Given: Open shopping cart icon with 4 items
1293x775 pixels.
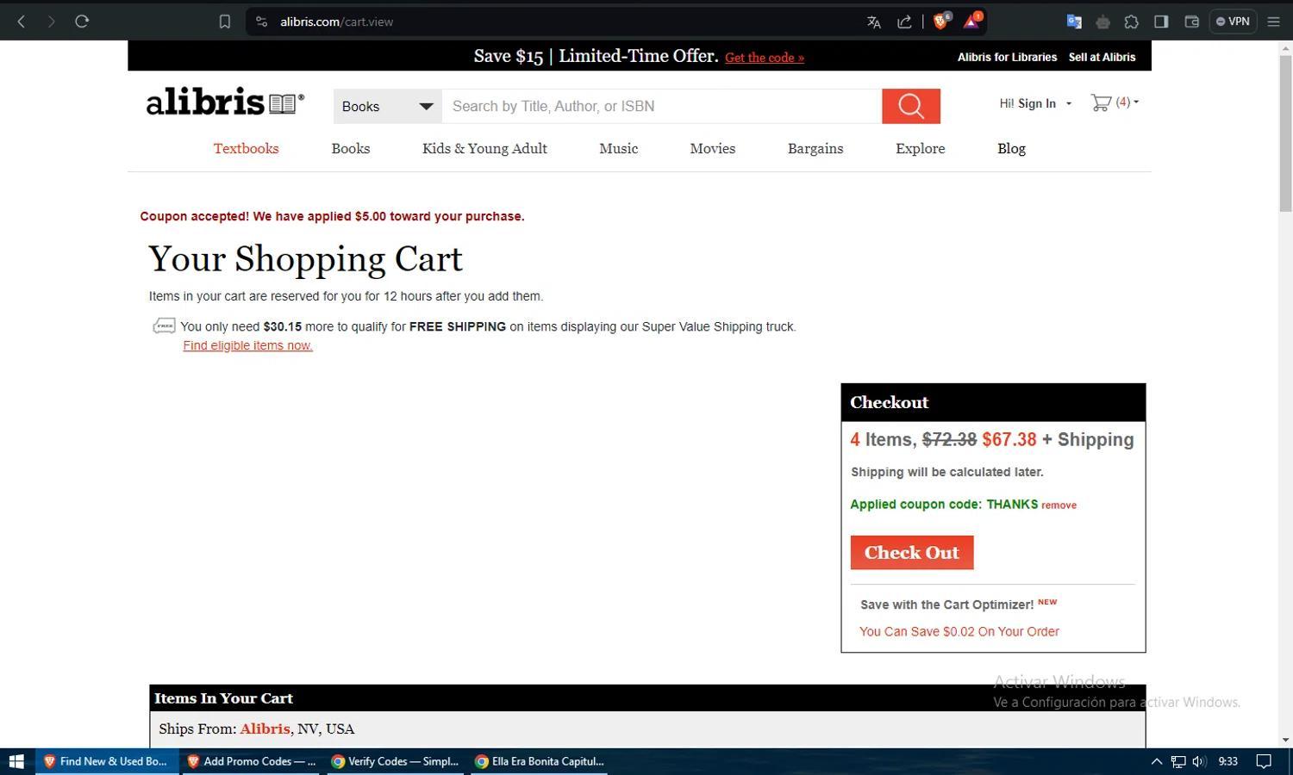Looking at the screenshot, I should 1101,102.
